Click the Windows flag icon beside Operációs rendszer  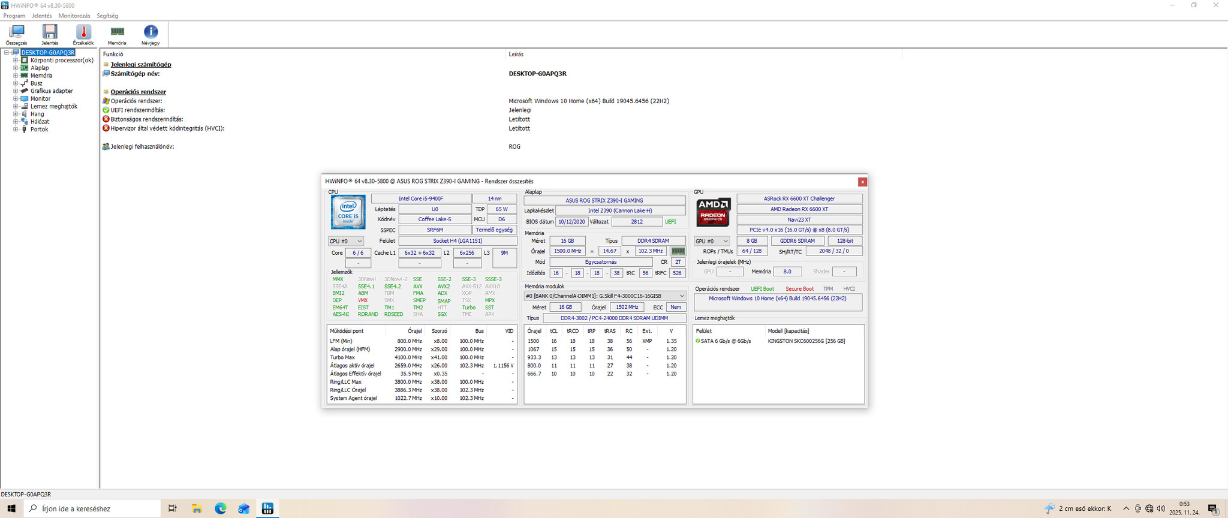click(106, 101)
